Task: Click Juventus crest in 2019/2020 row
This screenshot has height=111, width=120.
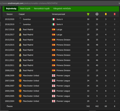Action: click(20, 19)
